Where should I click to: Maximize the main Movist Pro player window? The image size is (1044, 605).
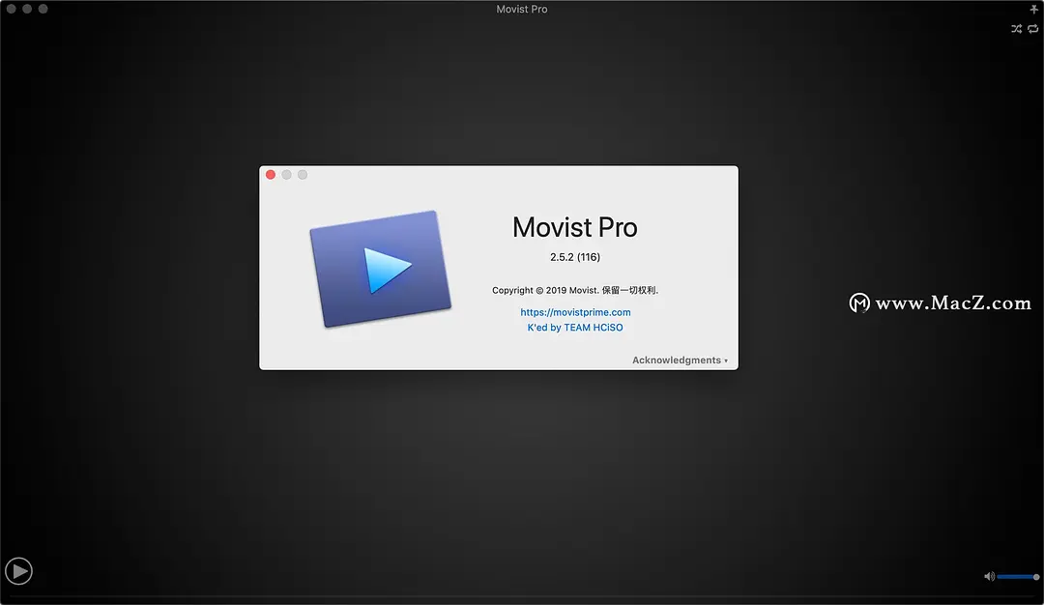(43, 9)
